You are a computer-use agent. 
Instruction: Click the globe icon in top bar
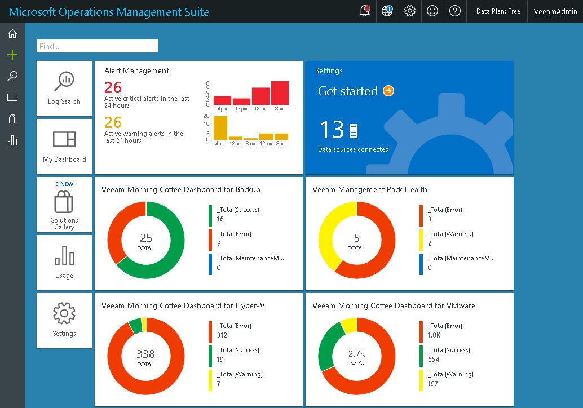pos(387,11)
